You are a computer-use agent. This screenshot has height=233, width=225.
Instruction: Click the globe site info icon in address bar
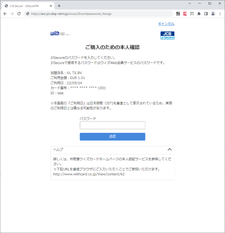click(28, 14)
